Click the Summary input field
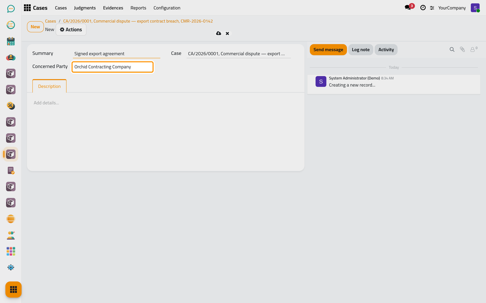This screenshot has width=486, height=303. pos(116,54)
